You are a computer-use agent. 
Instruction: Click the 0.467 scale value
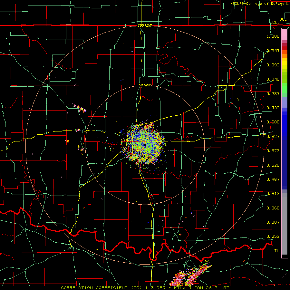[x=273, y=179]
